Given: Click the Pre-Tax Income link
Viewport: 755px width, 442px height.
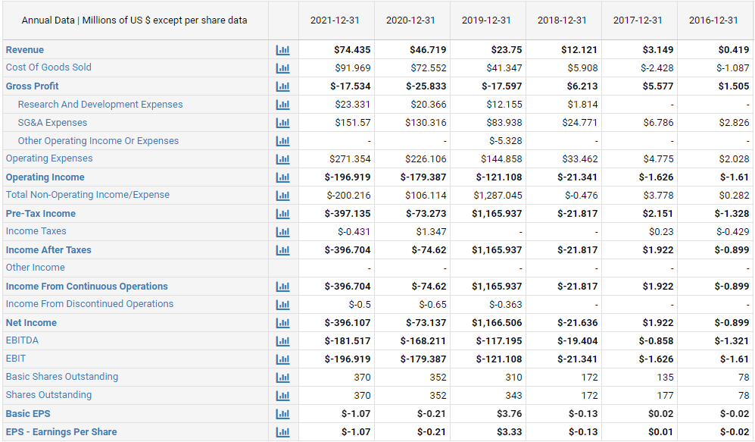Looking at the screenshot, I should pyautogui.click(x=40, y=214).
